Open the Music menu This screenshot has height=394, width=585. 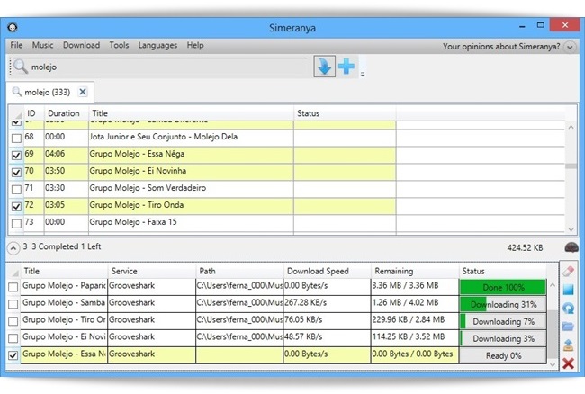click(x=42, y=45)
